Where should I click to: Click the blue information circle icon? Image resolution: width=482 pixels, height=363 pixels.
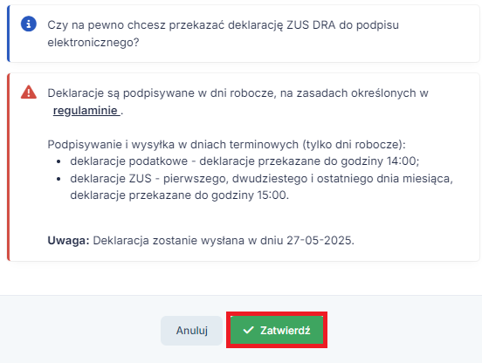point(29,24)
